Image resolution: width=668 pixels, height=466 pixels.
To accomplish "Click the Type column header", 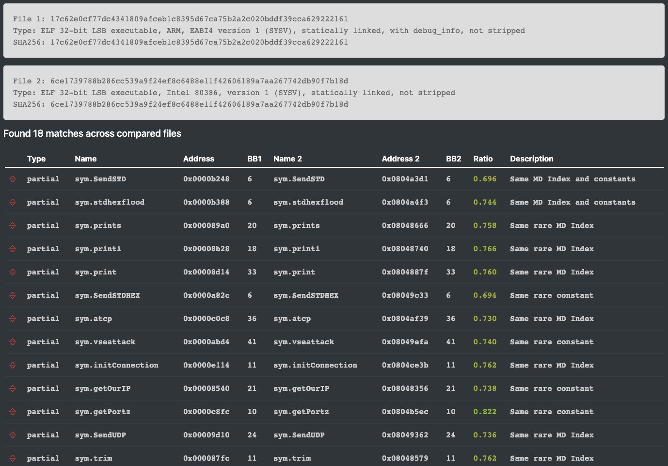I will 36,159.
